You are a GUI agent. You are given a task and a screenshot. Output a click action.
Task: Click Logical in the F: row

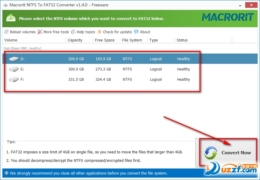click(x=156, y=80)
